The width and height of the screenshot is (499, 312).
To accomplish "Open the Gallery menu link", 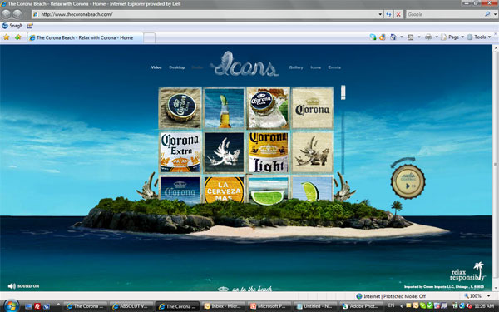I will pyautogui.click(x=296, y=67).
